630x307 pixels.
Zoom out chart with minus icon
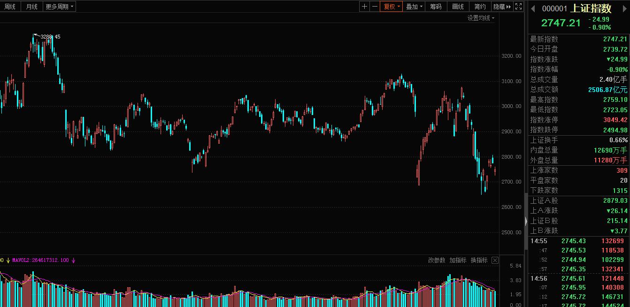click(375, 7)
